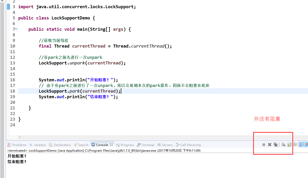
Task: Remove all terminated launches with double-X icon
Action: (x=275, y=145)
